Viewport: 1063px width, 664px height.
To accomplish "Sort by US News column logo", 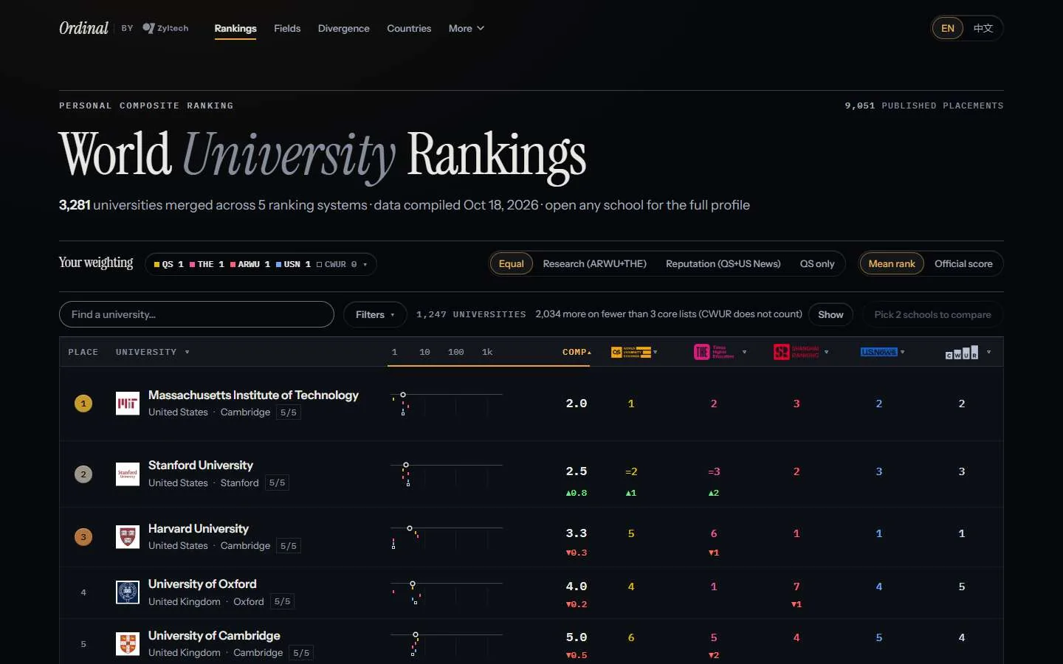I will (x=878, y=352).
